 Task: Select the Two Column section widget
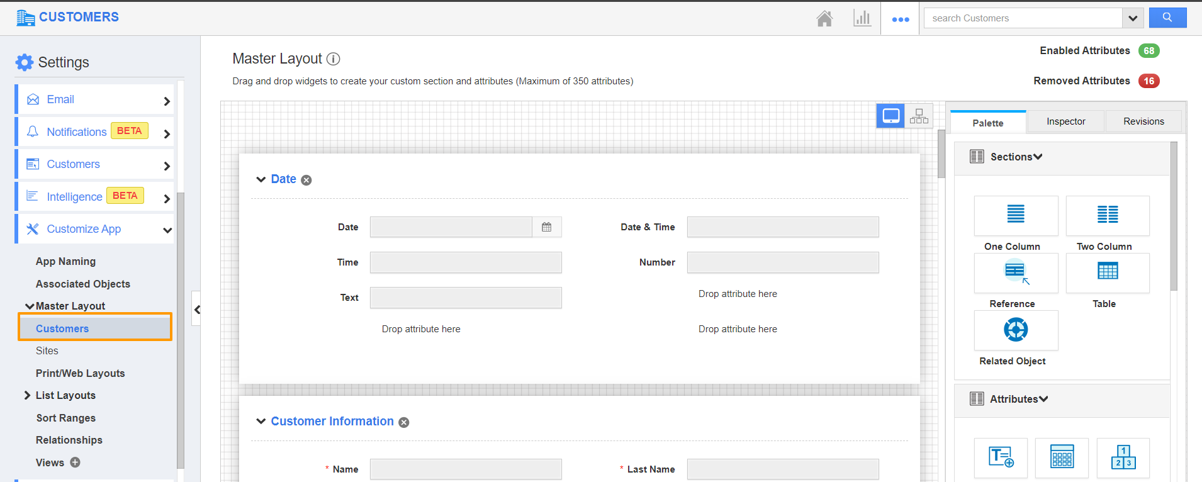pos(1108,215)
